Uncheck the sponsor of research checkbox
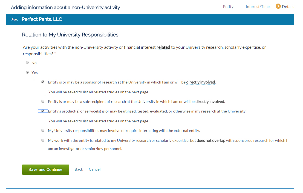This screenshot has width=303, height=193. (43, 82)
